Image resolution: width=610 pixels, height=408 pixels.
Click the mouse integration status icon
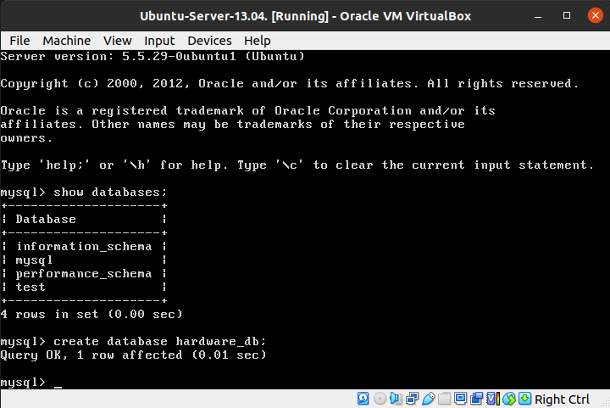[509, 399]
